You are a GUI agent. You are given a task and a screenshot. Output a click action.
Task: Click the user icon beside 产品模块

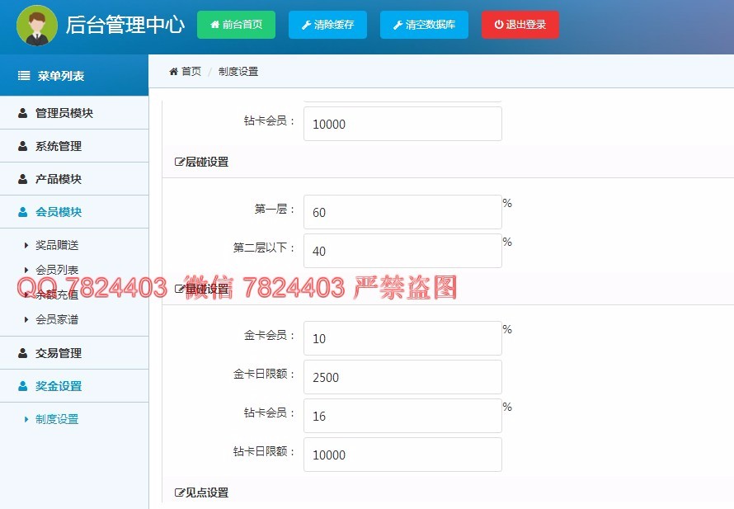(22, 179)
